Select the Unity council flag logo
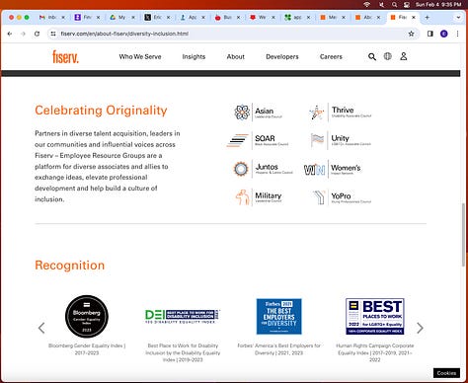The image size is (468, 383). pos(341,140)
